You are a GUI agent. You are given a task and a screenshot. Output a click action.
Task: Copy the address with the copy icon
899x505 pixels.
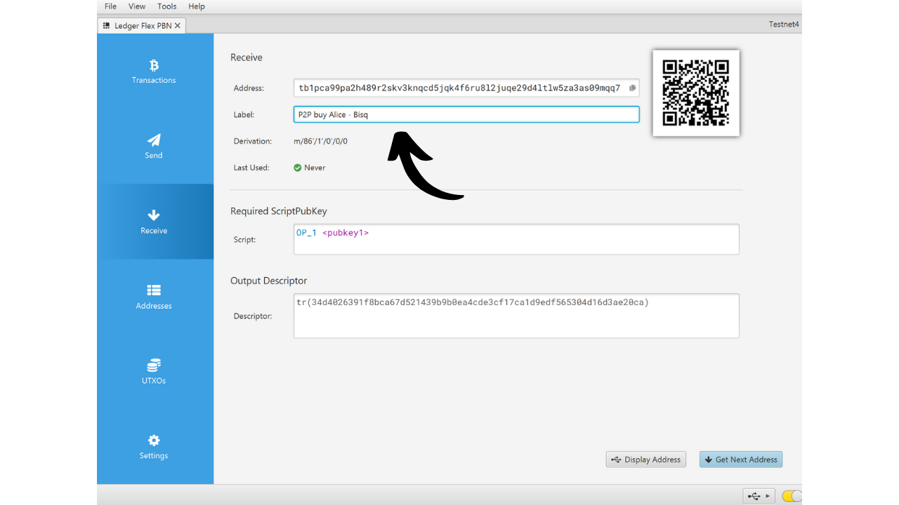pos(632,88)
